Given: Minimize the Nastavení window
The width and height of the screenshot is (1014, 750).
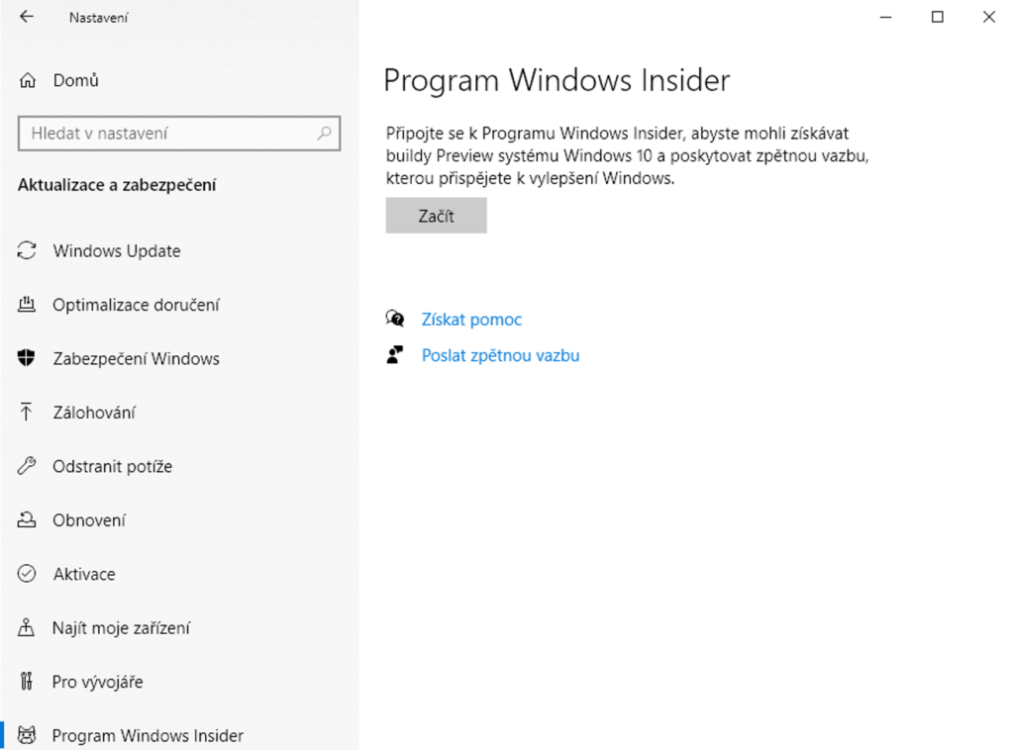Looking at the screenshot, I should (886, 17).
